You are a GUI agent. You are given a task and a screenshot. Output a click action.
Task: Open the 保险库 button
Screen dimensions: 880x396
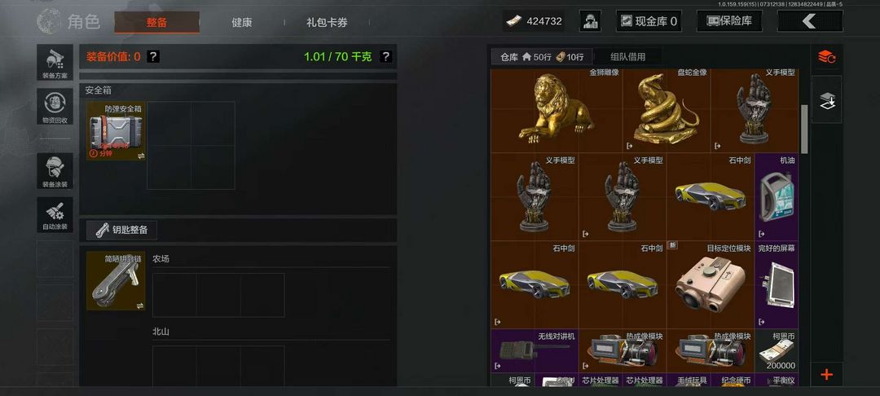[729, 21]
